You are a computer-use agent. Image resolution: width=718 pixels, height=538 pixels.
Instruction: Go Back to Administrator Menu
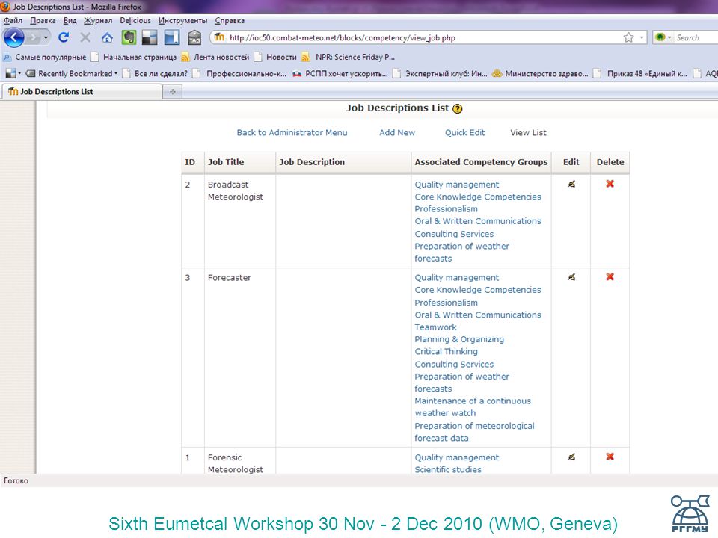tap(292, 133)
